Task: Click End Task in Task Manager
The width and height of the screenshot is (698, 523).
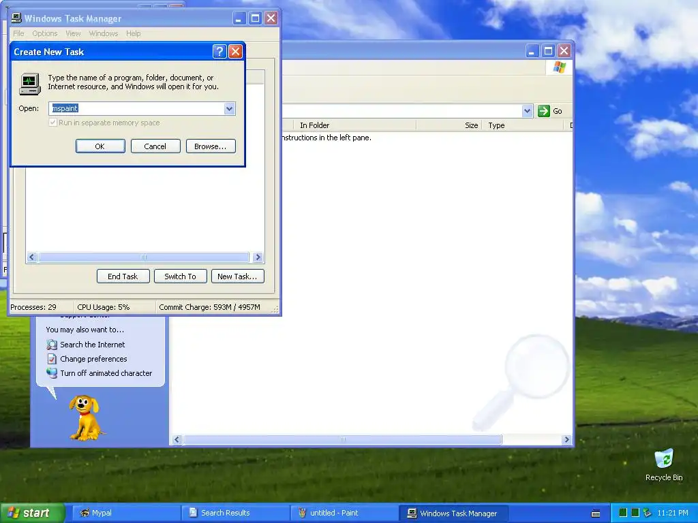Action: [123, 276]
